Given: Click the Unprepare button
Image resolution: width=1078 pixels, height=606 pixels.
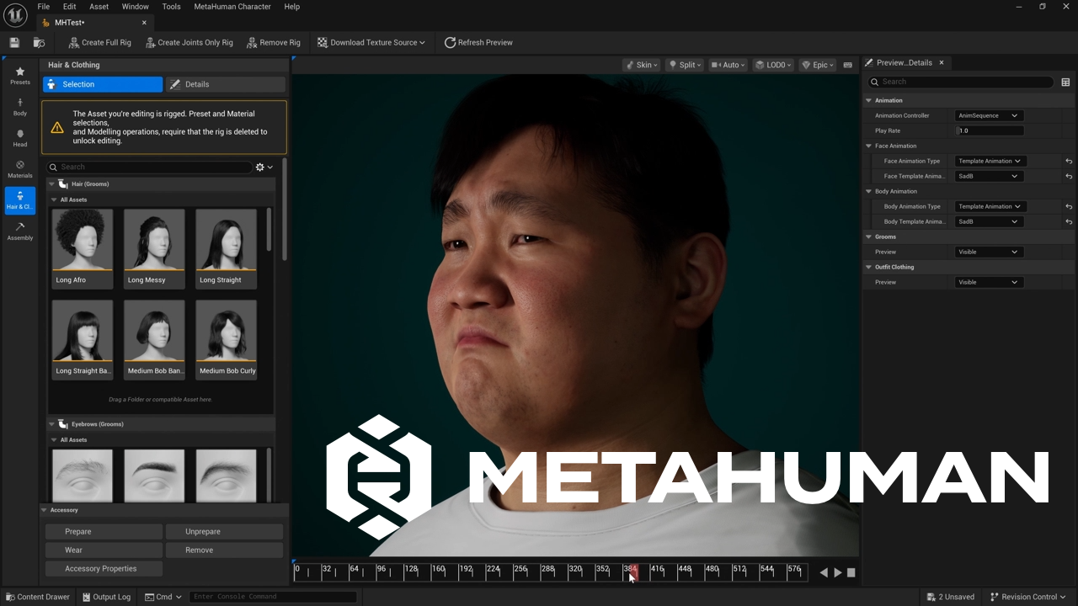Looking at the screenshot, I should [224, 532].
